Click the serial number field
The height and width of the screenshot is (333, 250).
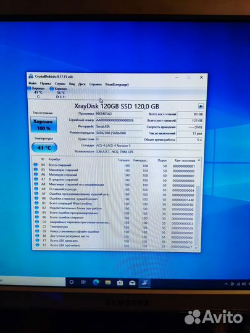pos(119,120)
